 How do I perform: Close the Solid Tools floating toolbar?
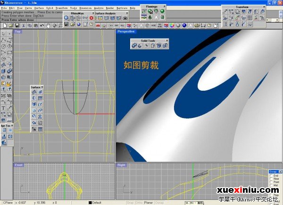pyautogui.click(x=167, y=40)
